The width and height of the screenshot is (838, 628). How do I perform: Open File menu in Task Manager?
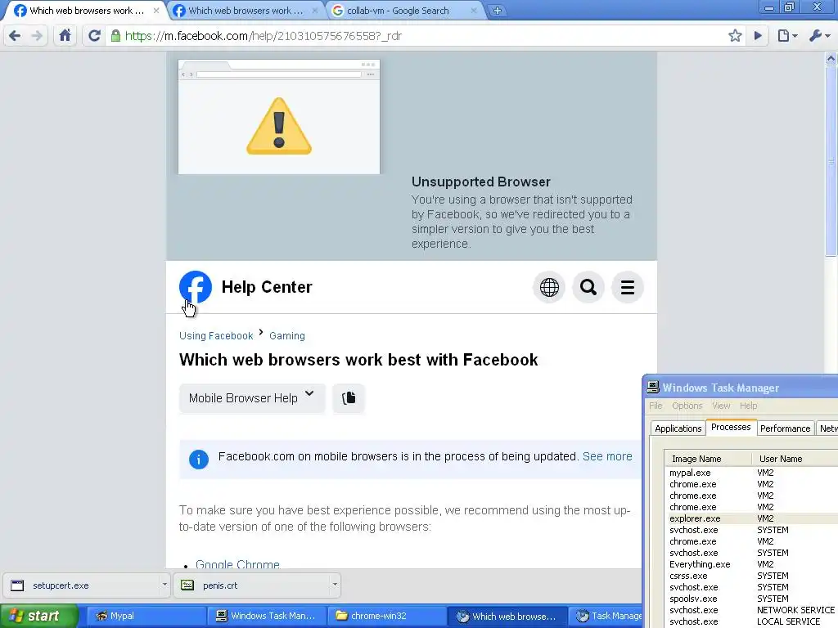point(656,406)
